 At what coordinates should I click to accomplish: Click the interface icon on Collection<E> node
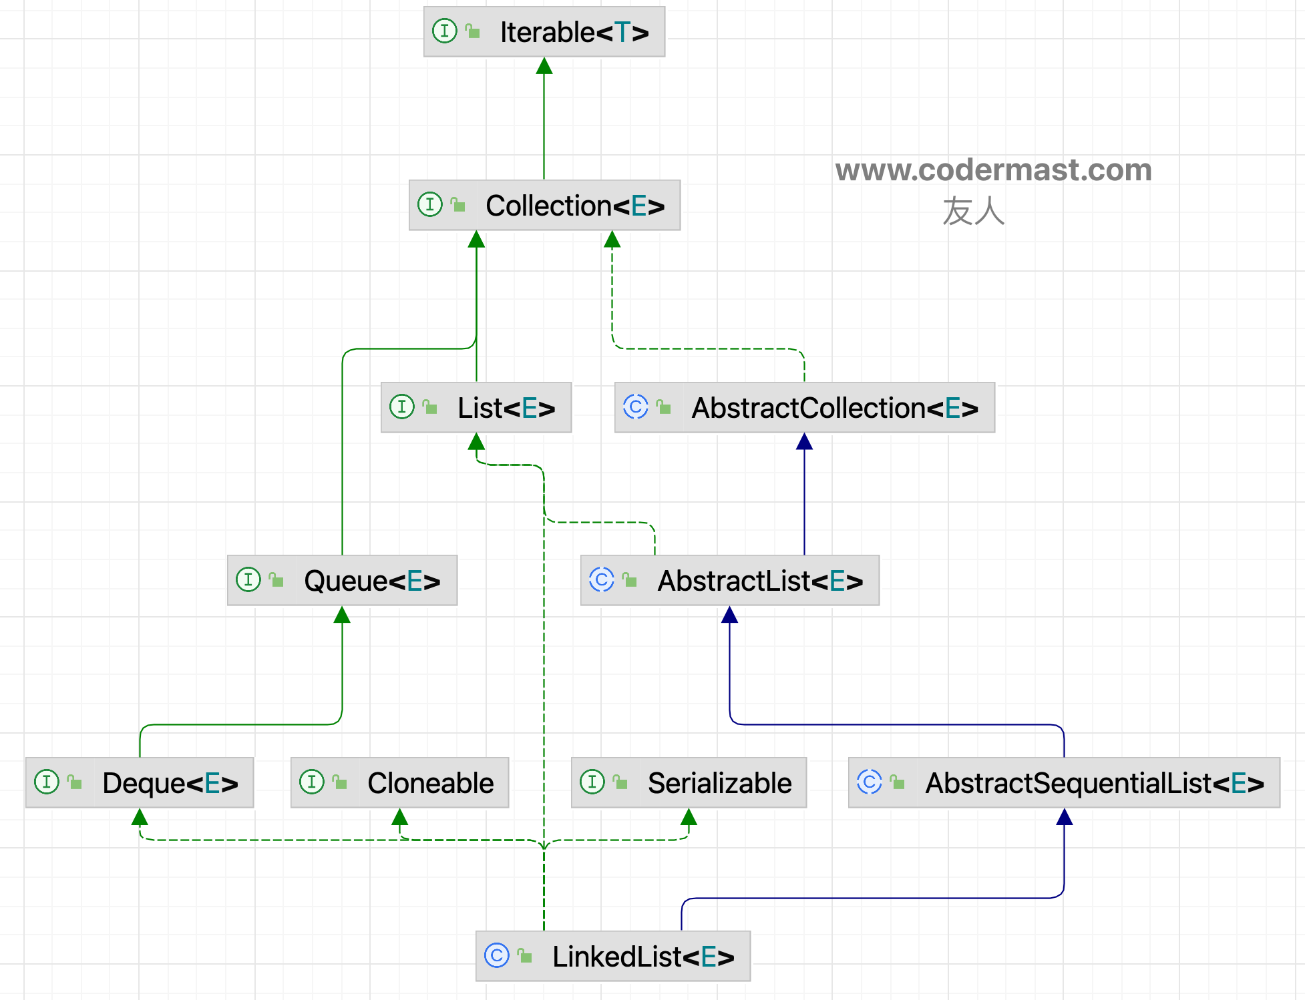point(429,204)
